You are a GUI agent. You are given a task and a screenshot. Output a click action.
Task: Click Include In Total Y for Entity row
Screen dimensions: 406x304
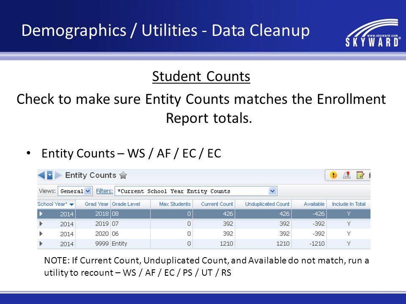[349, 244]
